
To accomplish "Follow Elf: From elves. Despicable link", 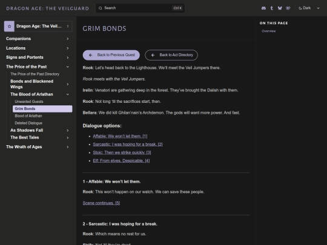I will (121, 161).
